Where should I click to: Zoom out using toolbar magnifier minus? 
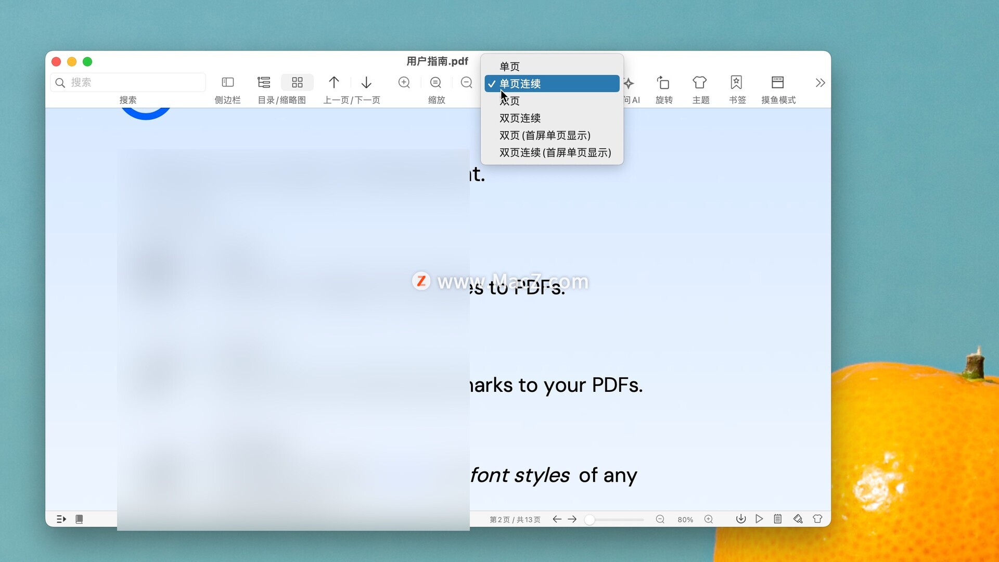(x=467, y=82)
